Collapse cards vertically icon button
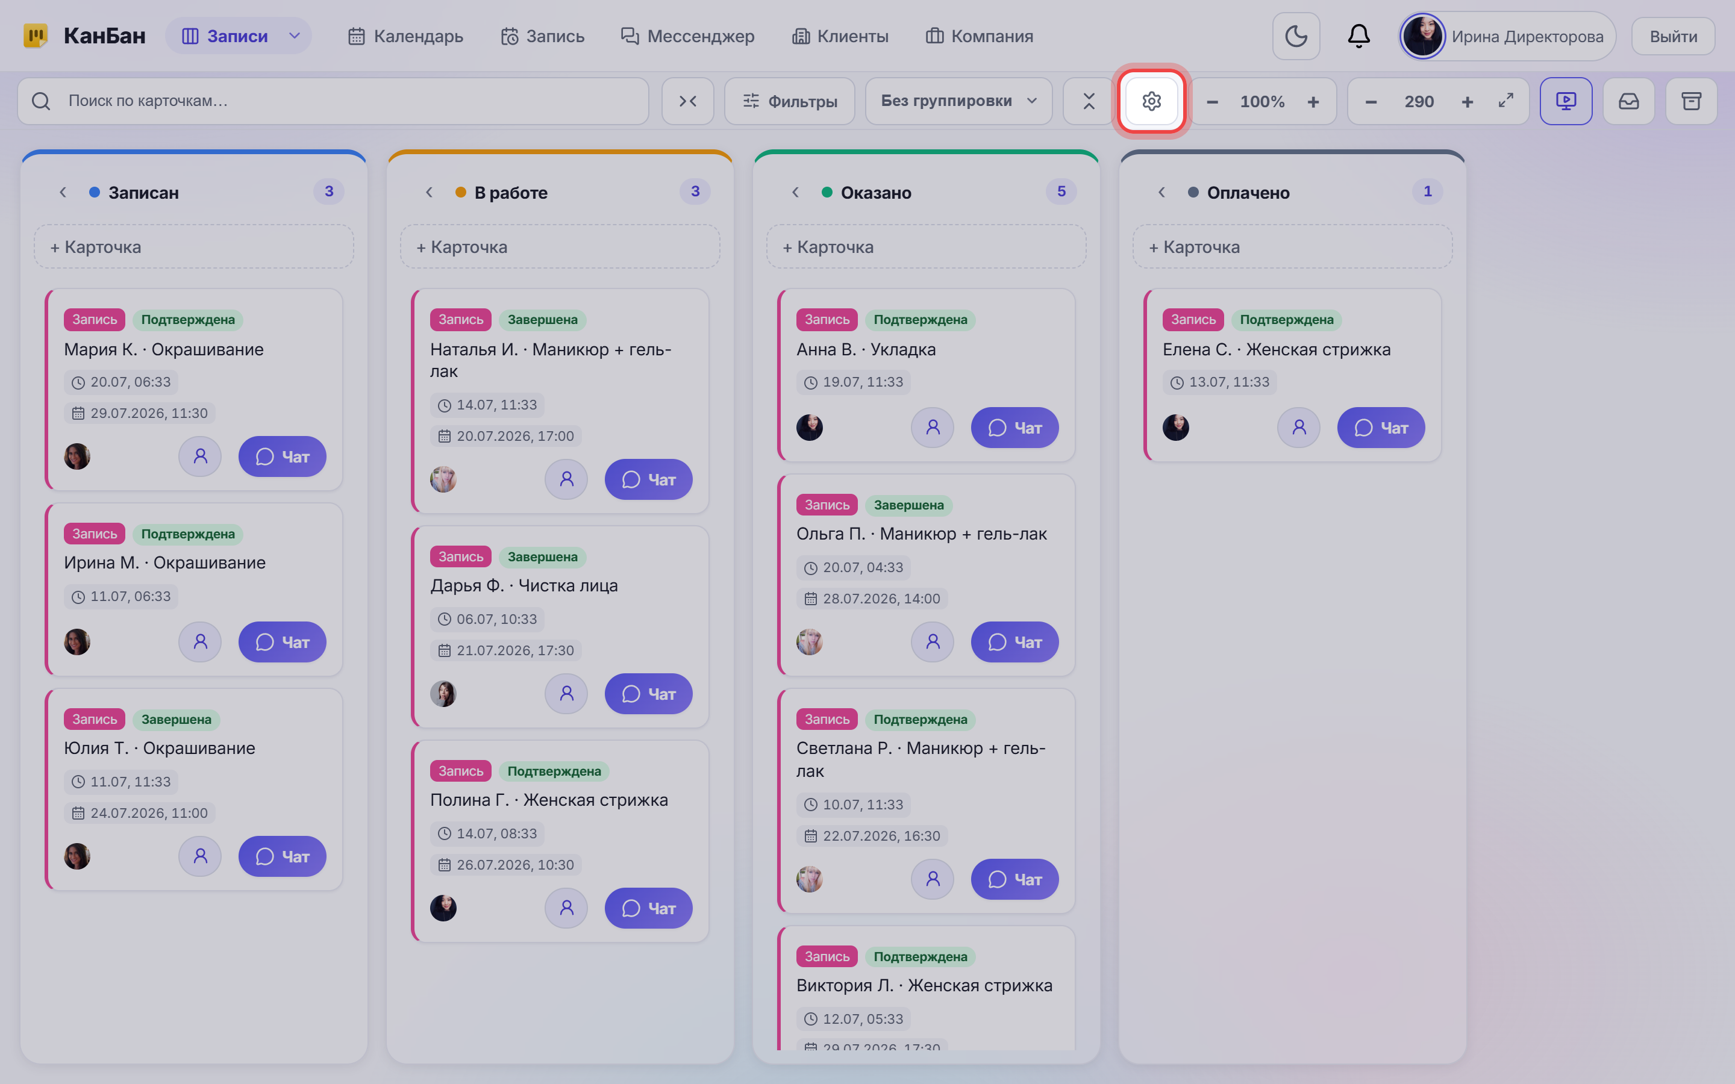The height and width of the screenshot is (1084, 1735). 1089,101
